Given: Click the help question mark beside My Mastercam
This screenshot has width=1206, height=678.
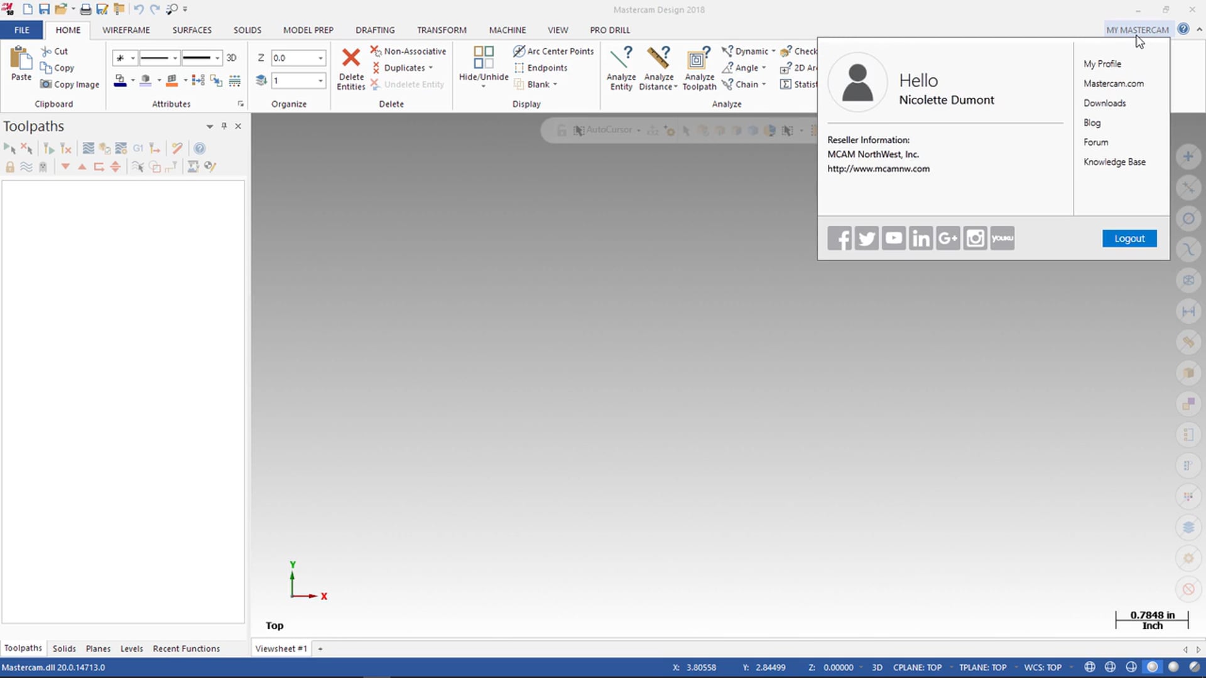Looking at the screenshot, I should (x=1183, y=29).
